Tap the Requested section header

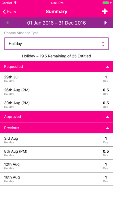click(56, 67)
